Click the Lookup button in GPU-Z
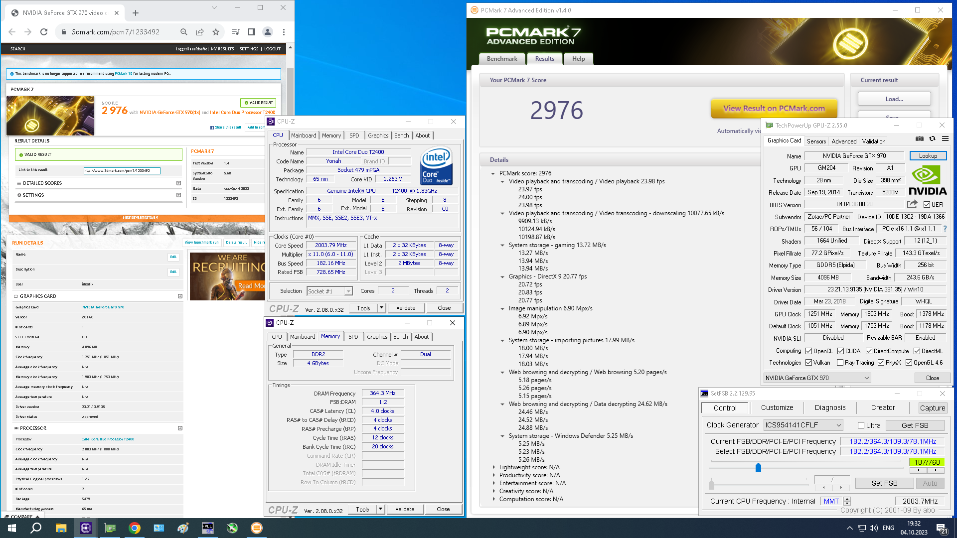The width and height of the screenshot is (957, 538). 928,156
